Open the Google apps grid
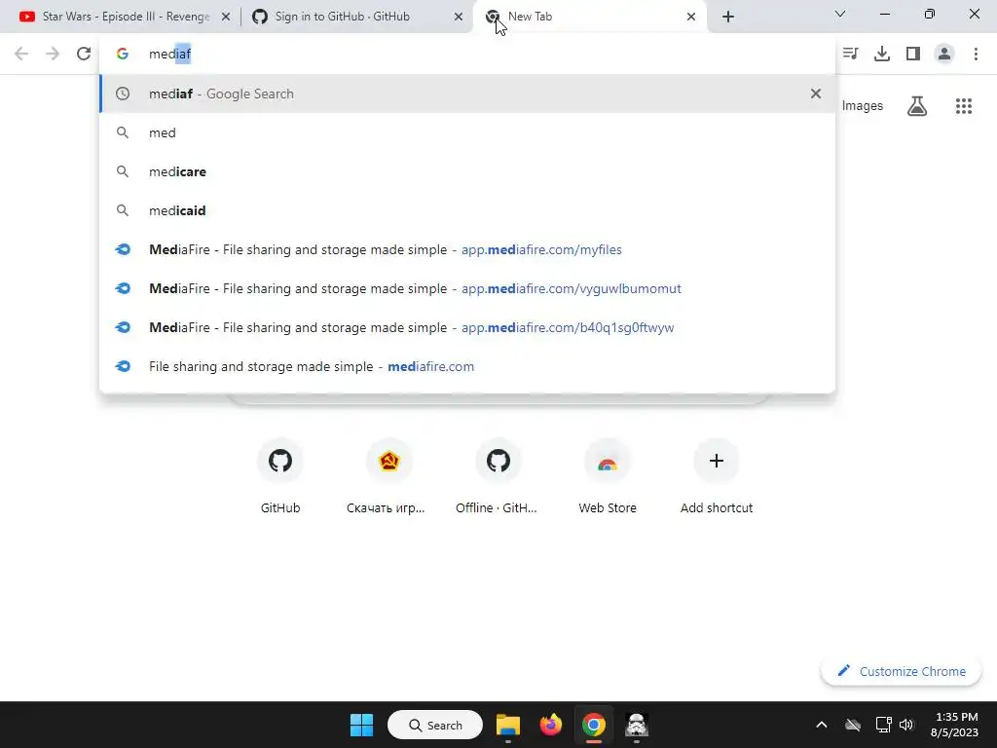 [964, 105]
